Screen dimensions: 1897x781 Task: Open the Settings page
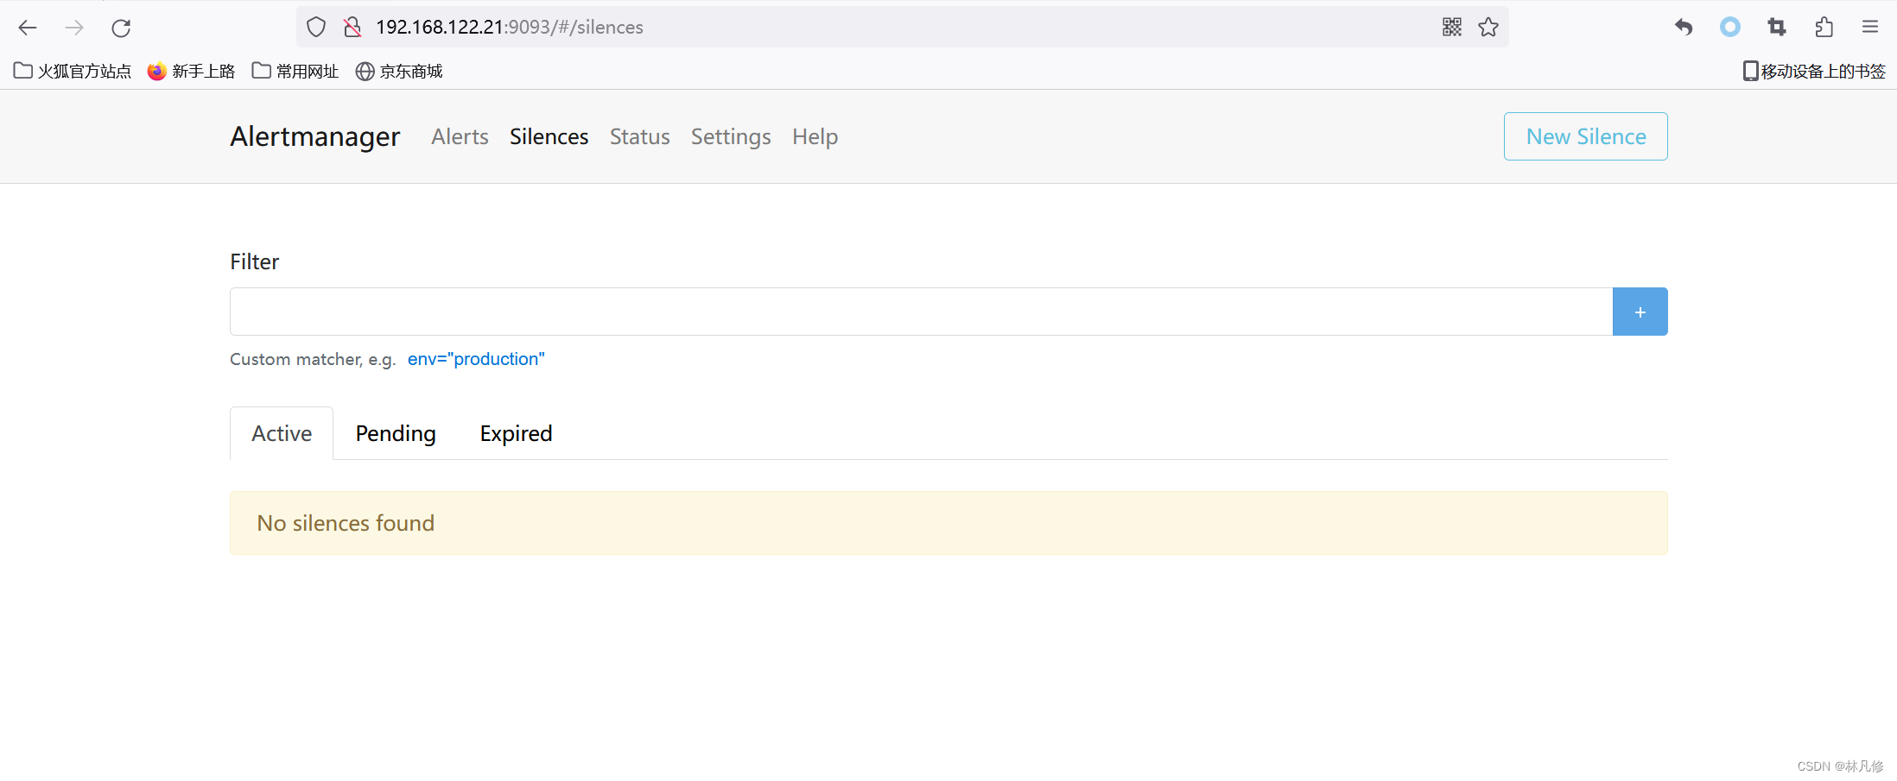[731, 136]
